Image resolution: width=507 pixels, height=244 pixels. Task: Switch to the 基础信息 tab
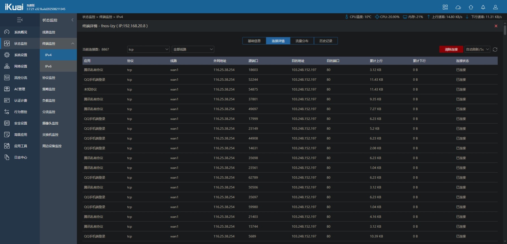coord(254,41)
